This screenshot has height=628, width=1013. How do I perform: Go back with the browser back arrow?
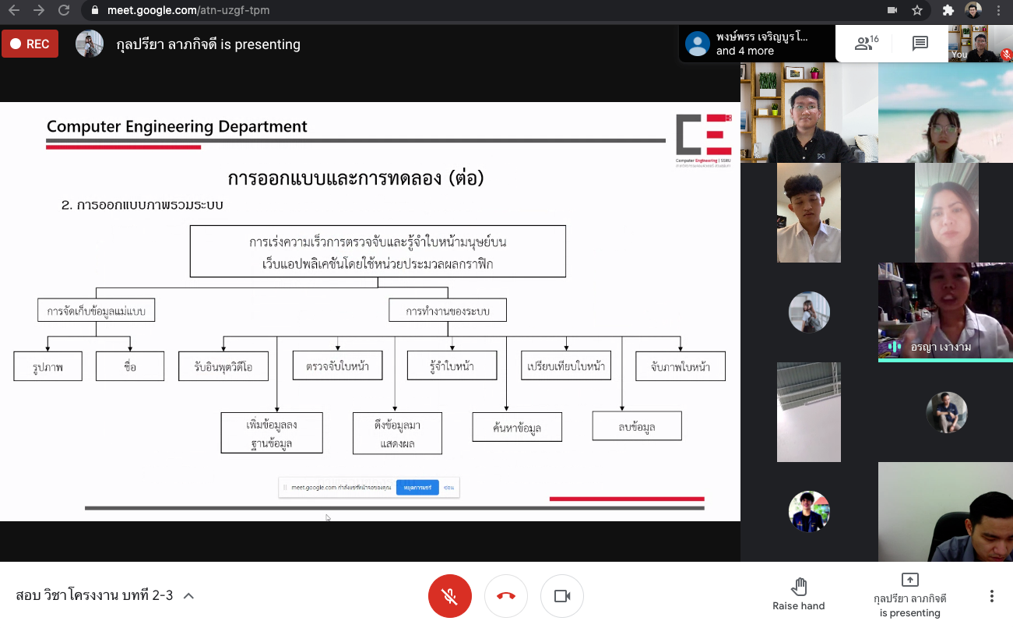[12, 11]
